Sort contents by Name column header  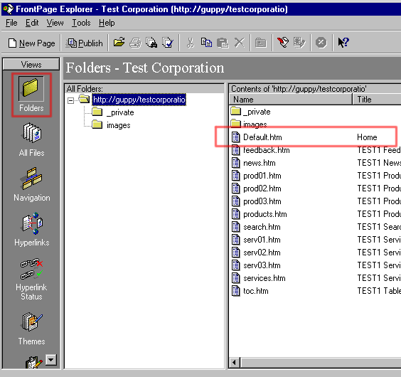pyautogui.click(x=291, y=100)
